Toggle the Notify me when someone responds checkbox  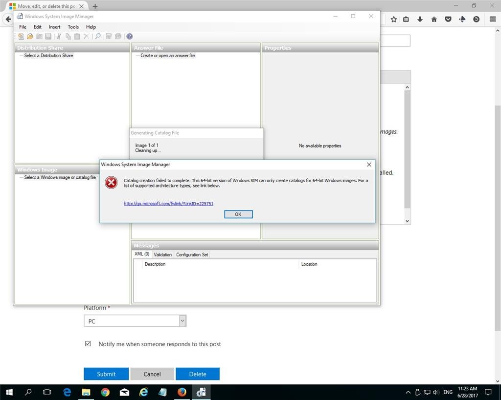pos(88,343)
